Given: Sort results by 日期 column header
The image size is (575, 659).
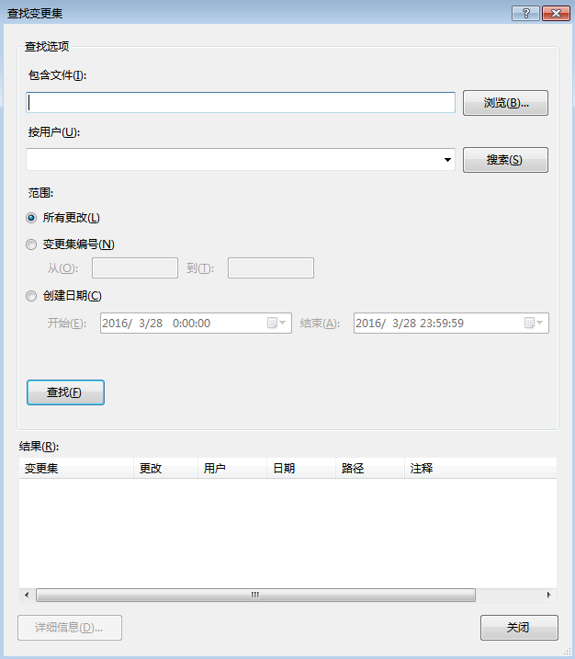Looking at the screenshot, I should 300,468.
